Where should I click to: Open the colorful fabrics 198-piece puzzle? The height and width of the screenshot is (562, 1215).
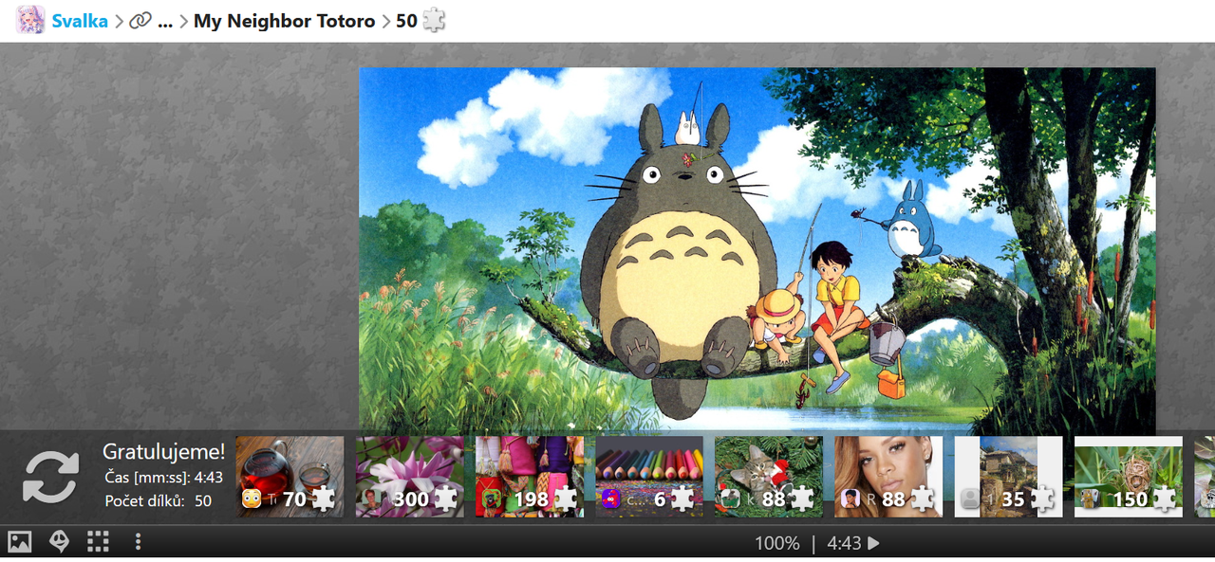(x=530, y=477)
